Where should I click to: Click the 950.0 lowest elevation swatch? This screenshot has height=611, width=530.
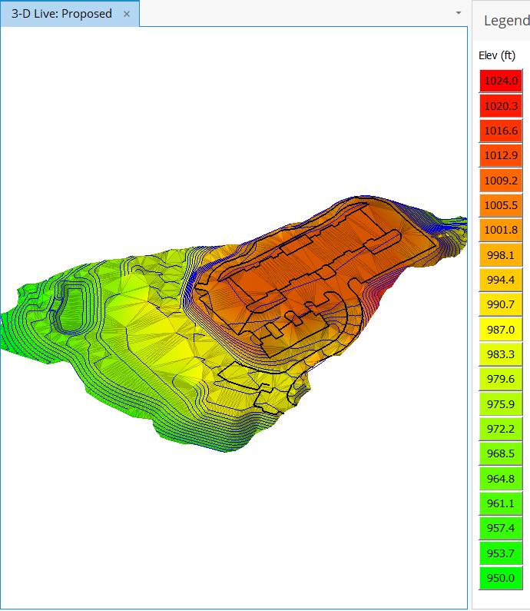pyautogui.click(x=501, y=578)
